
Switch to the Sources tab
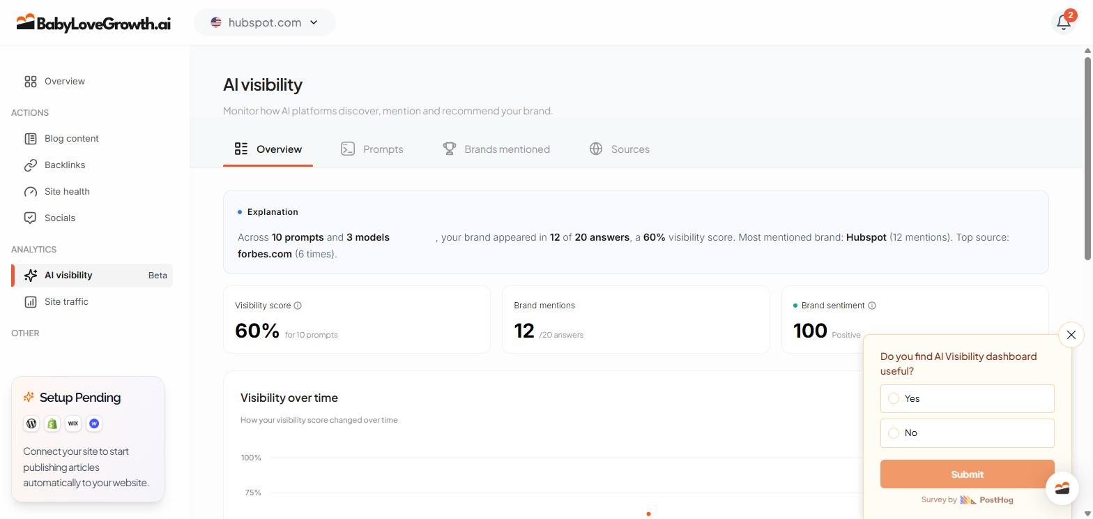coord(619,149)
